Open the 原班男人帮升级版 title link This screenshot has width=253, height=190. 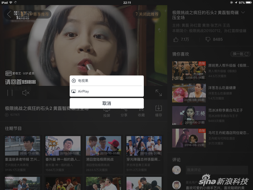click(229, 66)
